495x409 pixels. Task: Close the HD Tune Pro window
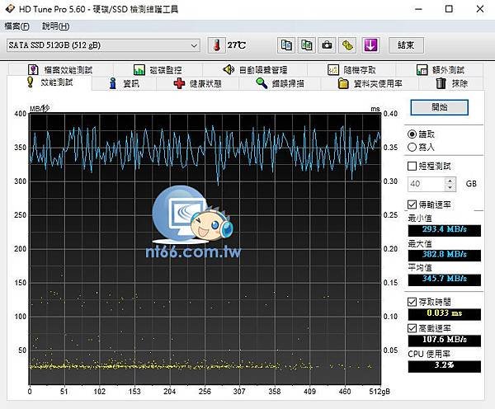point(480,9)
